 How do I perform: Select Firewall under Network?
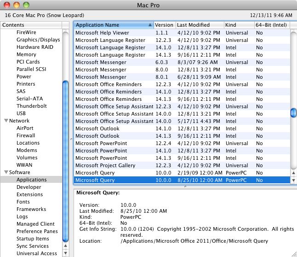pyautogui.click(x=26, y=135)
